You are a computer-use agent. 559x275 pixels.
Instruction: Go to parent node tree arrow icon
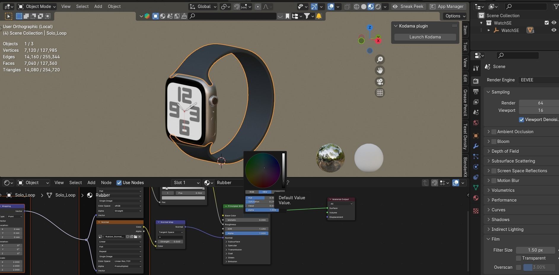coord(425,183)
